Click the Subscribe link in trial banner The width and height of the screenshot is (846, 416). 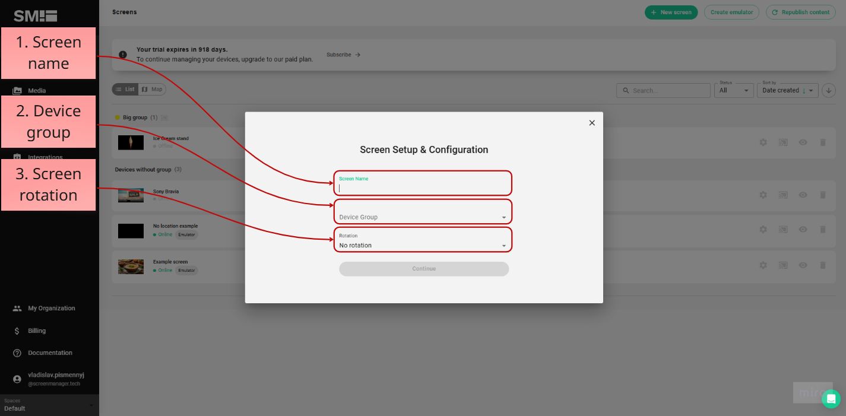coord(338,54)
